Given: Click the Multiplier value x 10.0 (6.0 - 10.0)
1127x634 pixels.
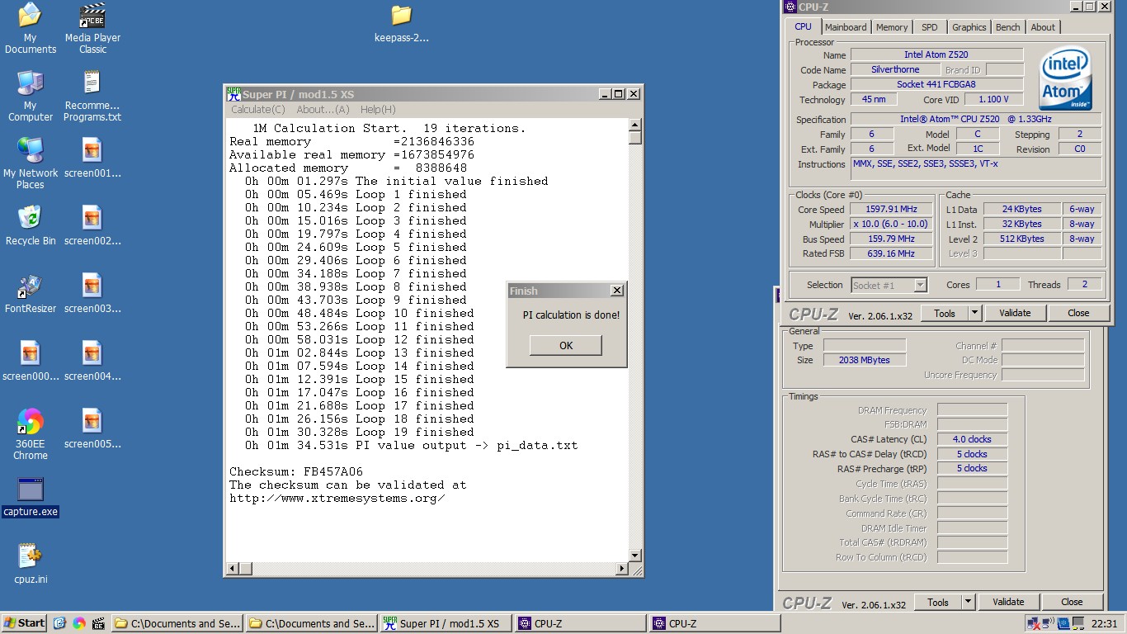Looking at the screenshot, I should click(891, 225).
